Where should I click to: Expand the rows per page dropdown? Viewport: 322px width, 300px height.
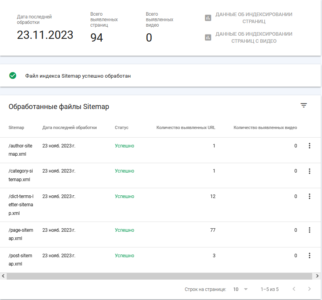240,289
